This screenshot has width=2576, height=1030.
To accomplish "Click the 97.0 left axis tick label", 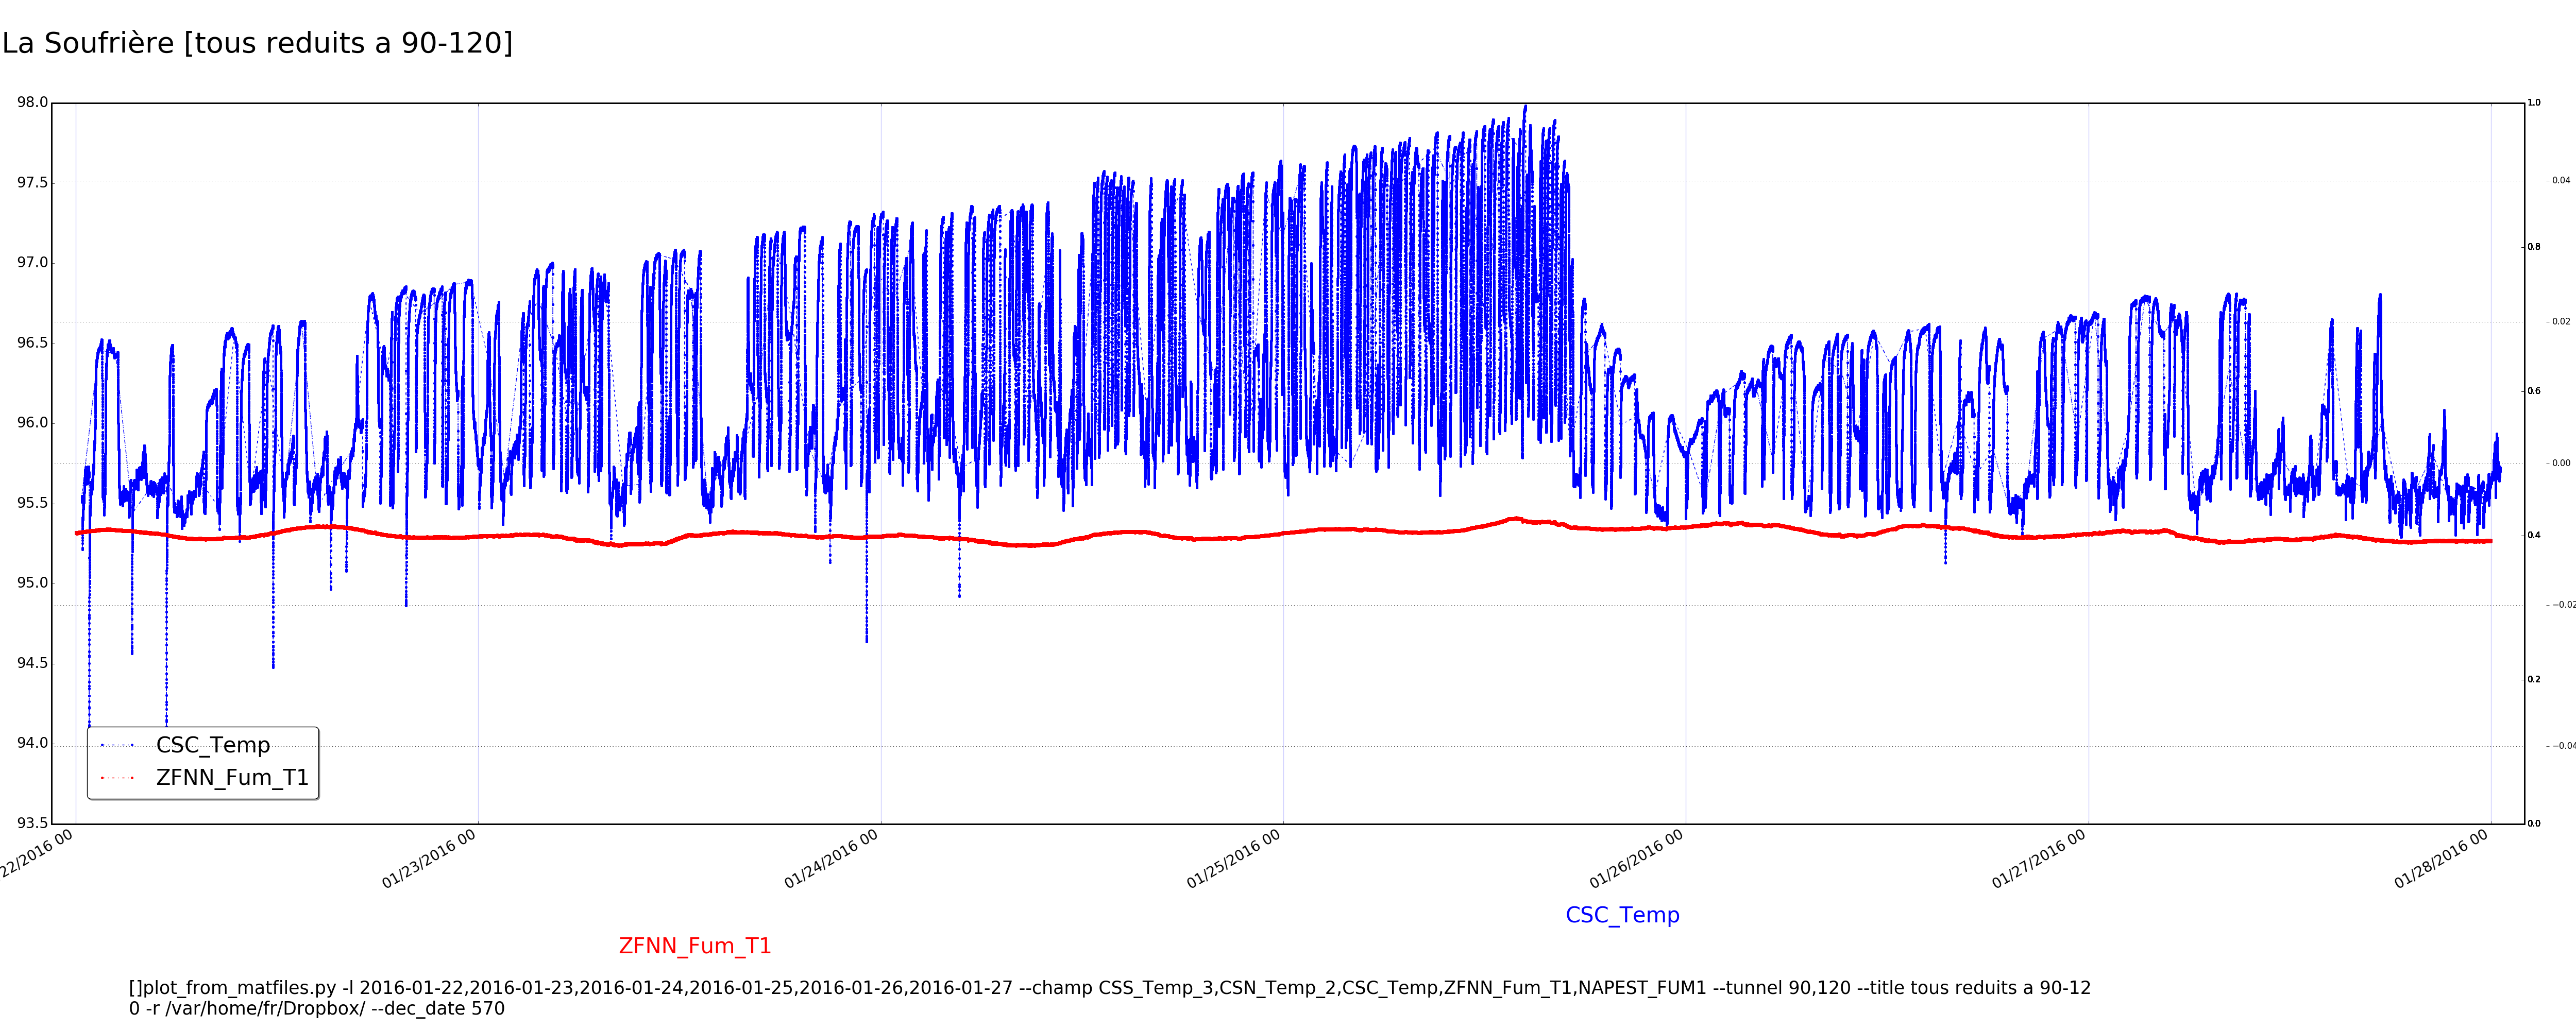I will [x=32, y=263].
